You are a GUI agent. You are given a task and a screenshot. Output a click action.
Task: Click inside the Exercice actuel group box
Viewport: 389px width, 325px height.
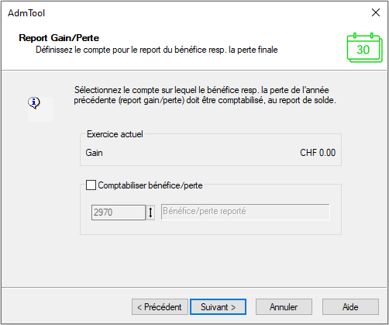click(x=211, y=150)
